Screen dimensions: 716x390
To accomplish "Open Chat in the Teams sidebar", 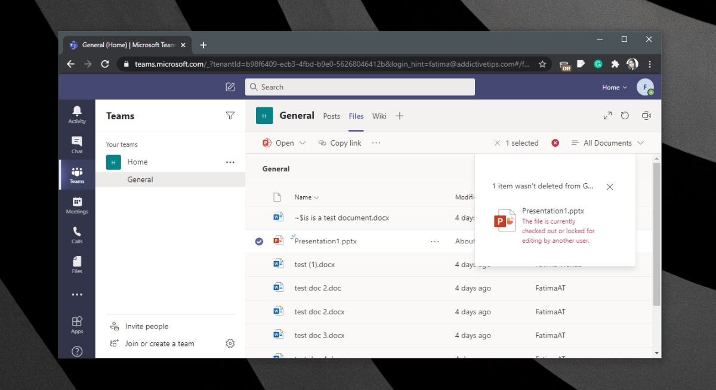I will point(77,145).
